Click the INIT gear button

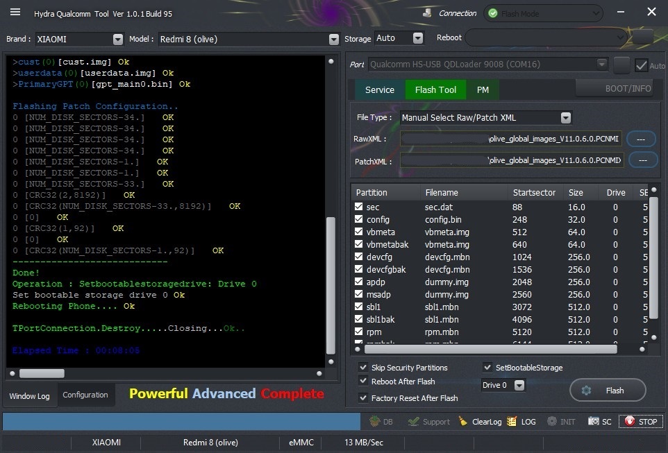(x=561, y=422)
